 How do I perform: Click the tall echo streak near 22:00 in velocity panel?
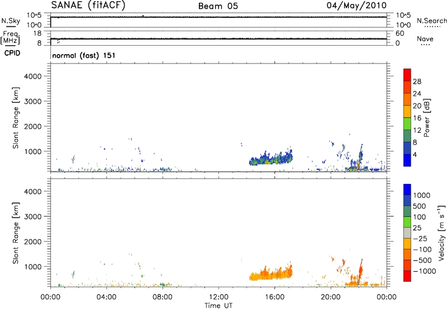360,271
